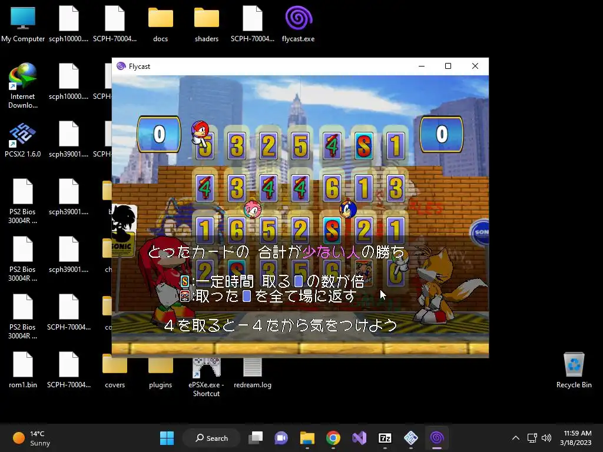Image resolution: width=603 pixels, height=452 pixels.
Task: Maximize the Flycast window
Action: click(x=448, y=66)
